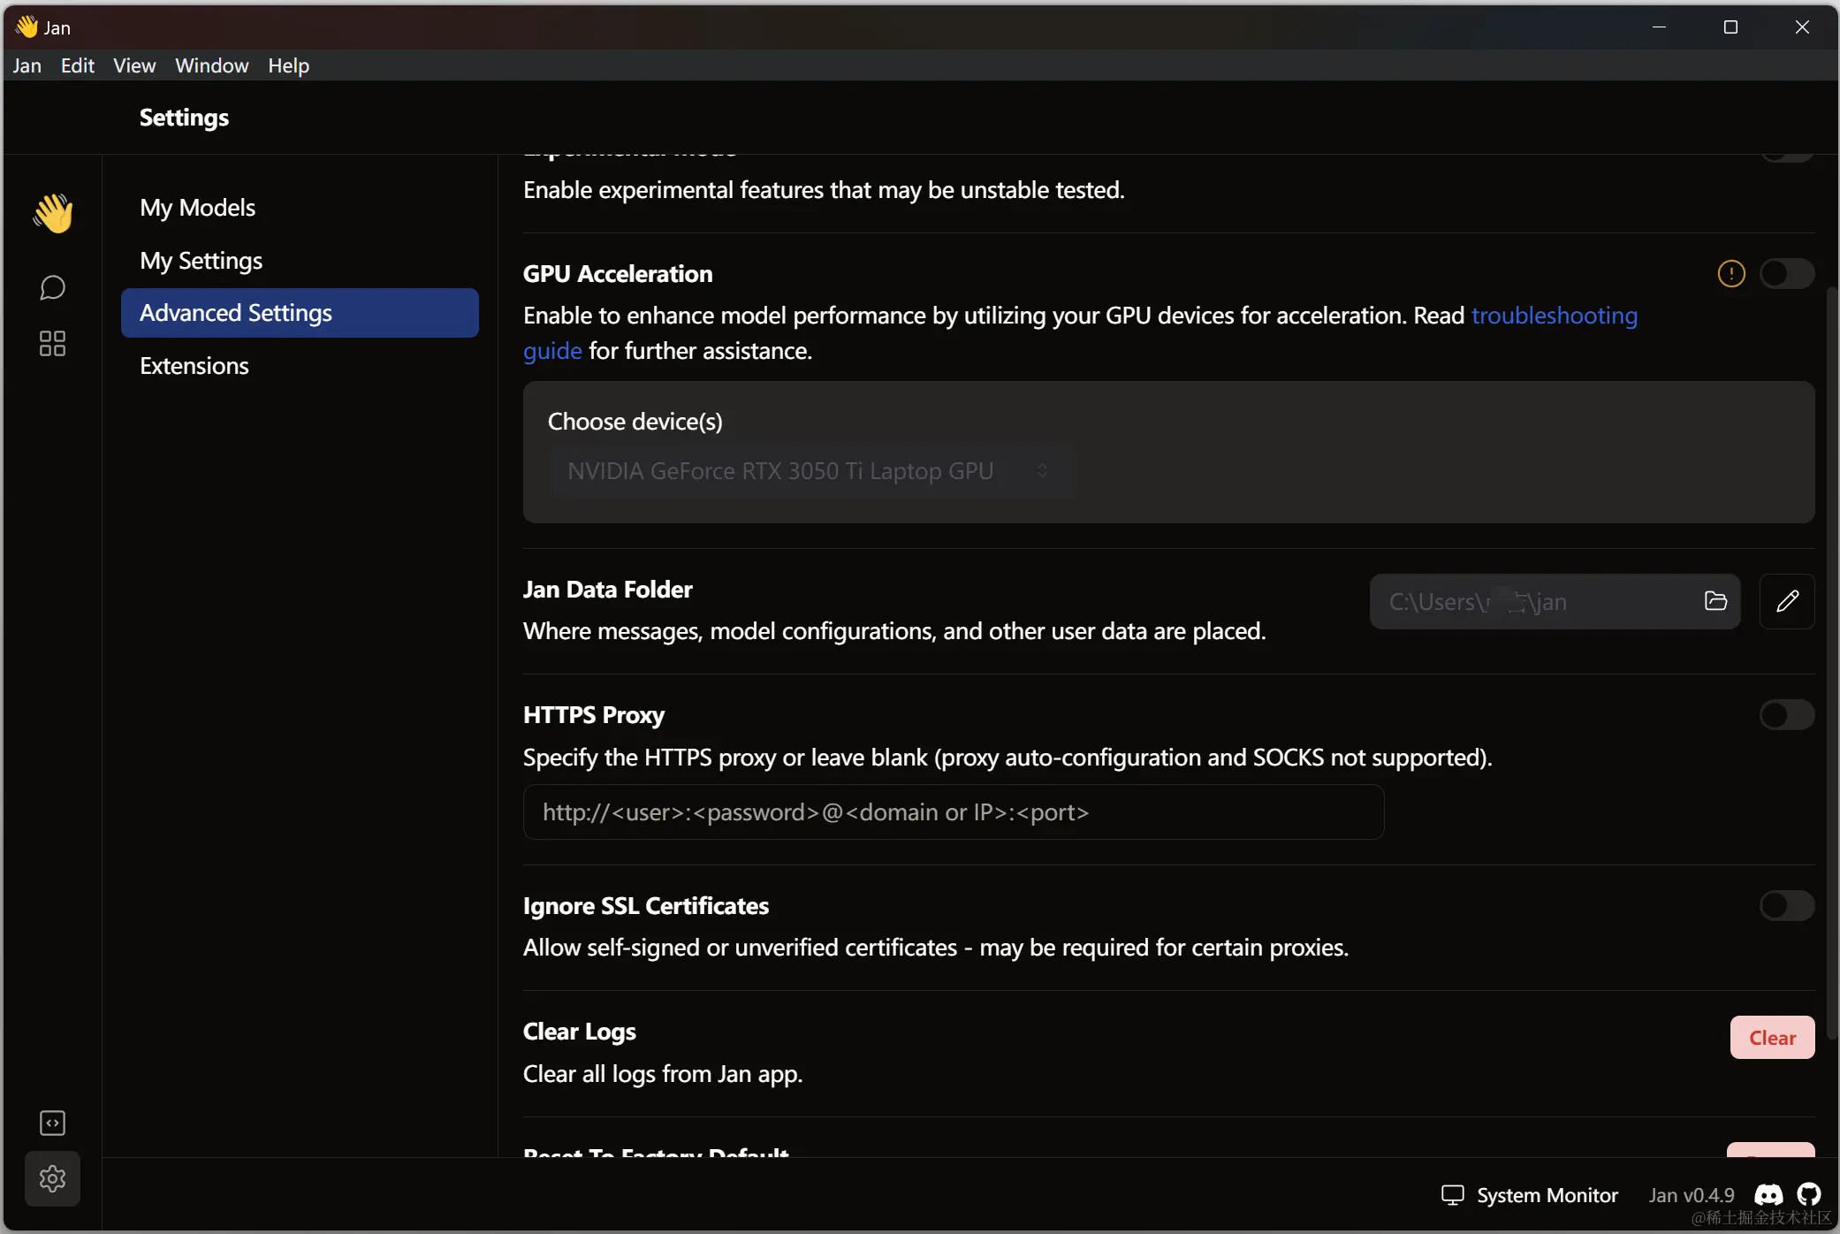This screenshot has width=1840, height=1234.
Task: Open the Edit menu
Action: pos(78,65)
